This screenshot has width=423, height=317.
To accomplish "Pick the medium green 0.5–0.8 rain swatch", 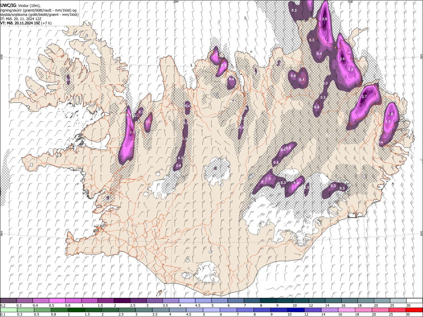I will [x=42, y=310].
